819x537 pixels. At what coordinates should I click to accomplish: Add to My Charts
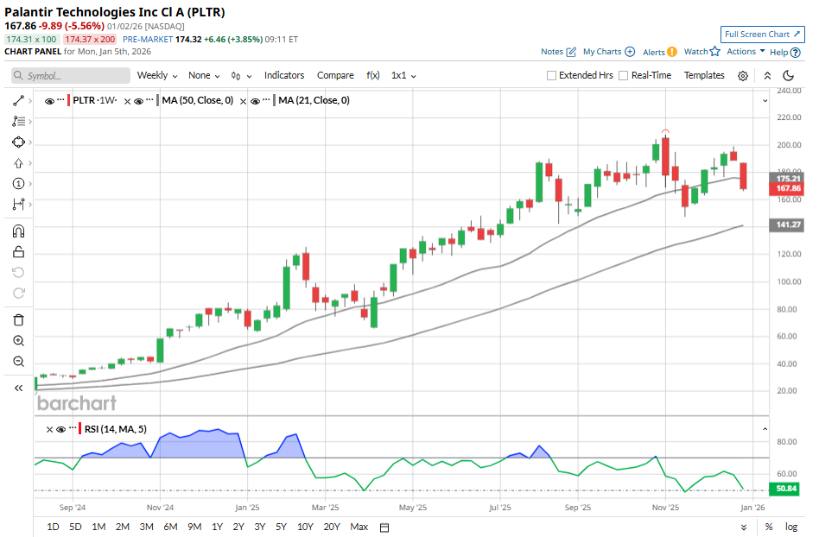coord(608,52)
